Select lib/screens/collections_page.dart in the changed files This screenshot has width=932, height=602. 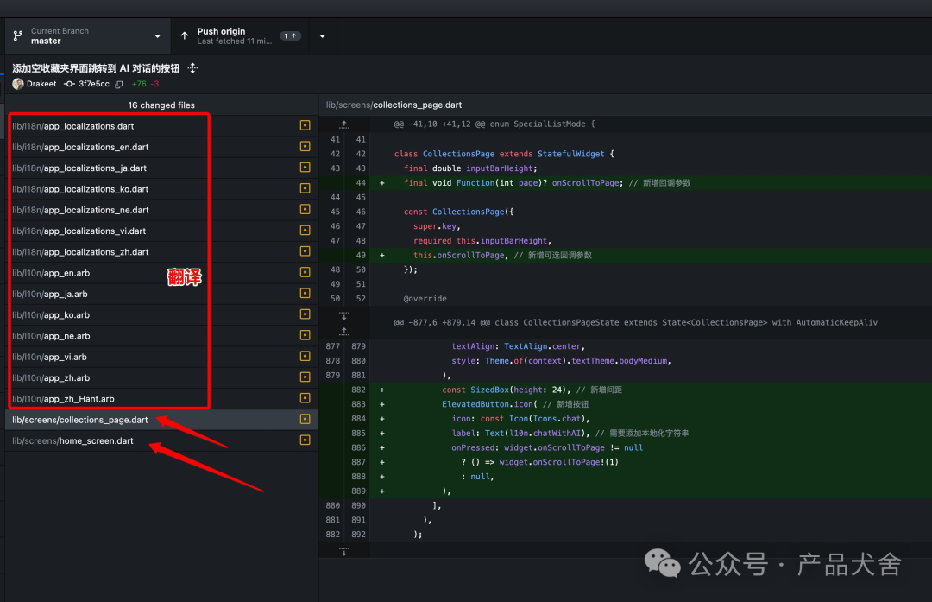tap(161, 420)
